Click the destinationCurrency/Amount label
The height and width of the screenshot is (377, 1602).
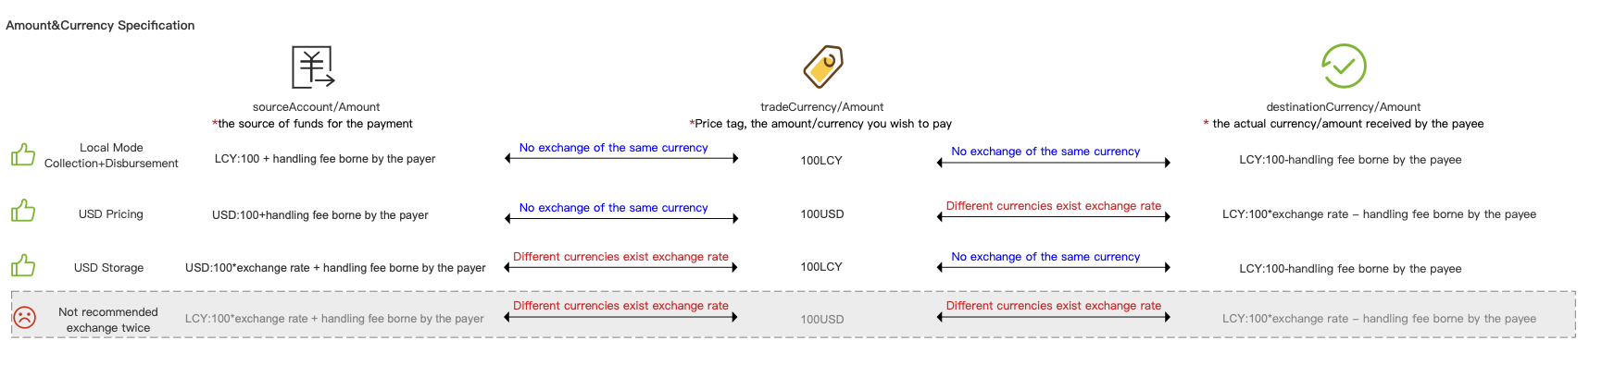pyautogui.click(x=1344, y=107)
